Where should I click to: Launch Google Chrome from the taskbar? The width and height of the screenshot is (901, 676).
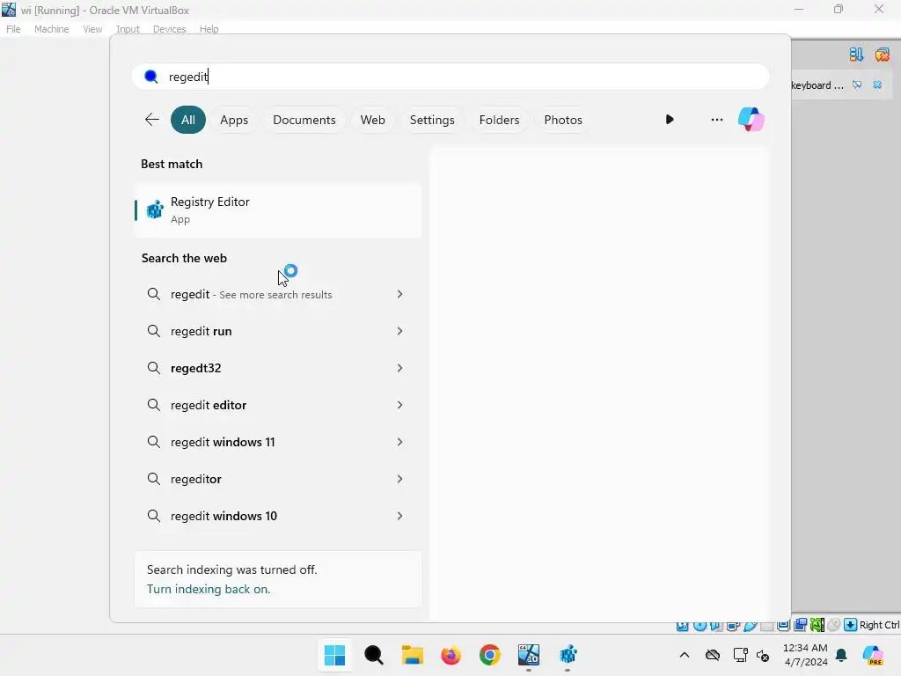click(x=489, y=655)
